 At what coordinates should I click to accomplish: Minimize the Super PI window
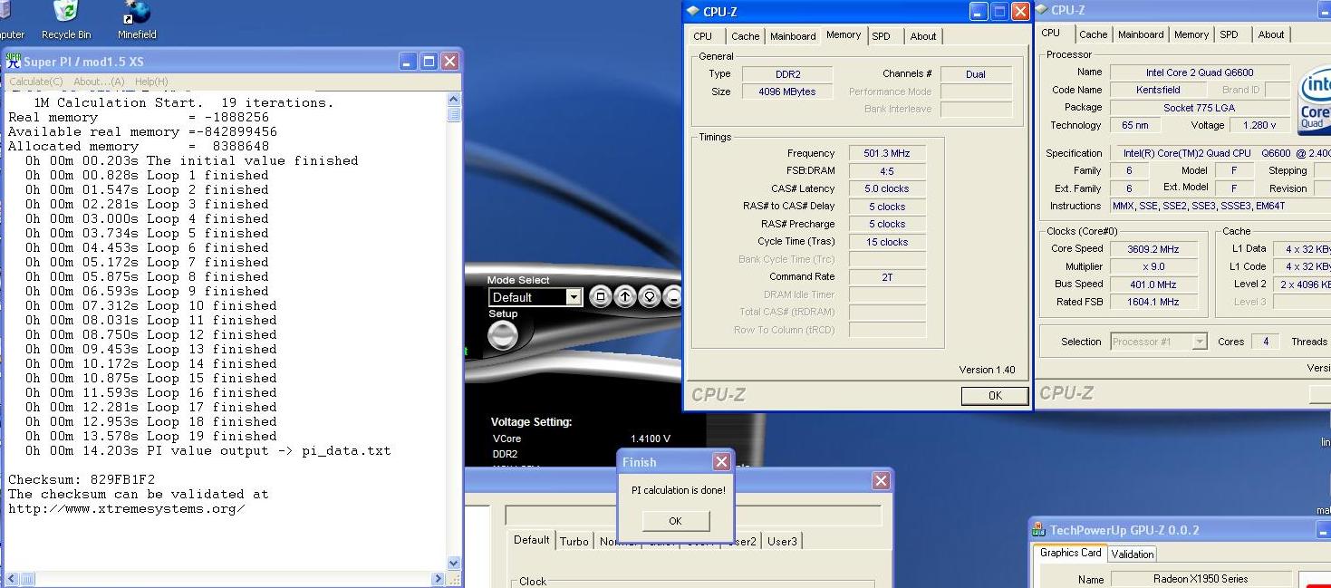pos(409,62)
